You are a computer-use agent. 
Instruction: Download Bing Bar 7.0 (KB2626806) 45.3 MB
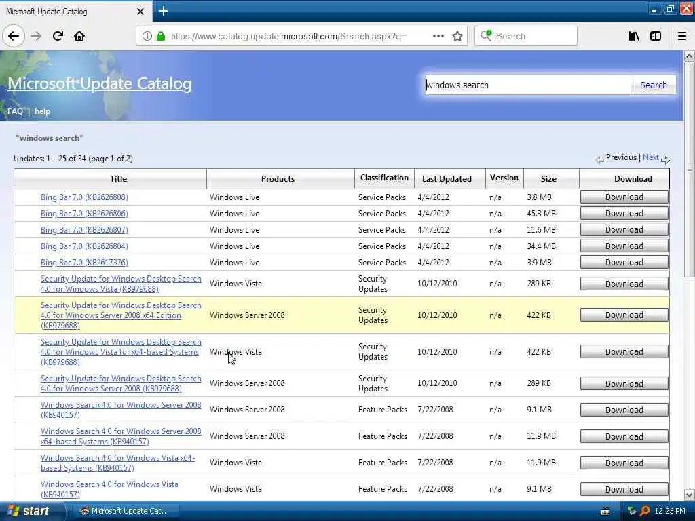pos(624,214)
